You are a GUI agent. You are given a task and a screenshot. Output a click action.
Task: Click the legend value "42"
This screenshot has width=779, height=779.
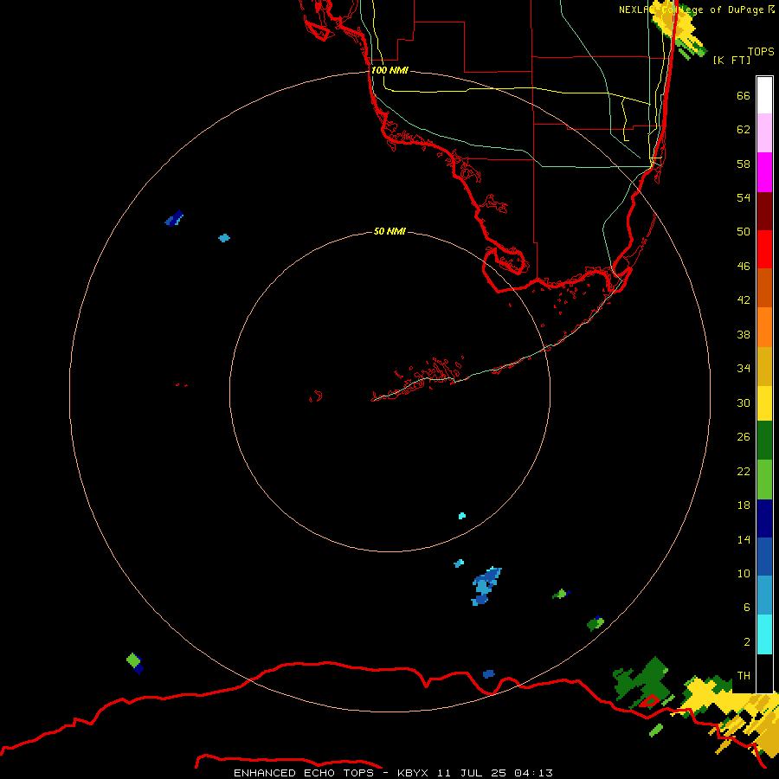(x=744, y=300)
